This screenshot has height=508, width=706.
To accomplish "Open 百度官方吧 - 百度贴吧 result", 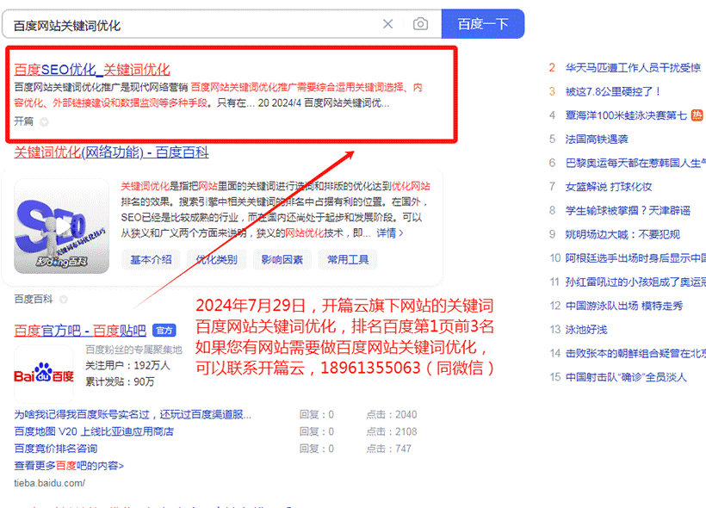I will click(x=80, y=330).
